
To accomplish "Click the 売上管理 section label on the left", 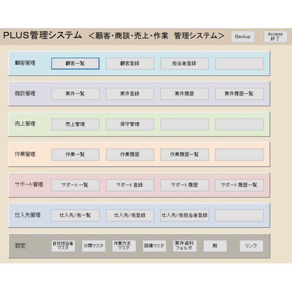I will pos(25,124).
